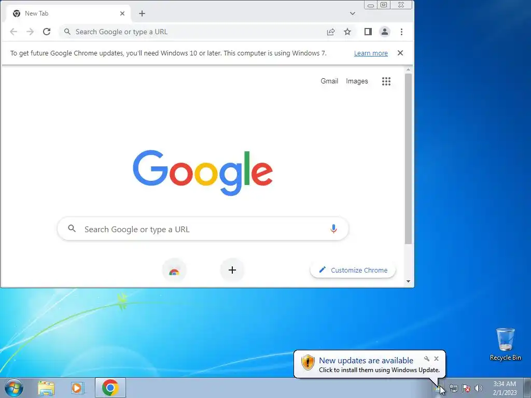
Task: Open Google Images link
Action: (x=357, y=81)
